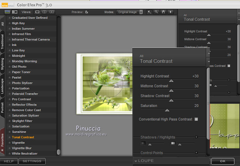Select the Paper Toner filter
This screenshot has width=240, height=166.
point(21,72)
